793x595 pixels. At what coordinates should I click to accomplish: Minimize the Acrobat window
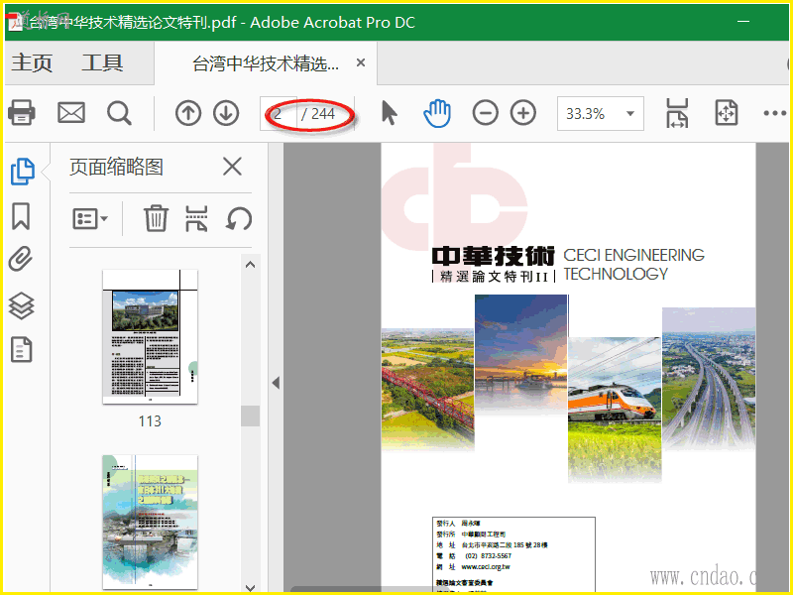[x=742, y=22]
